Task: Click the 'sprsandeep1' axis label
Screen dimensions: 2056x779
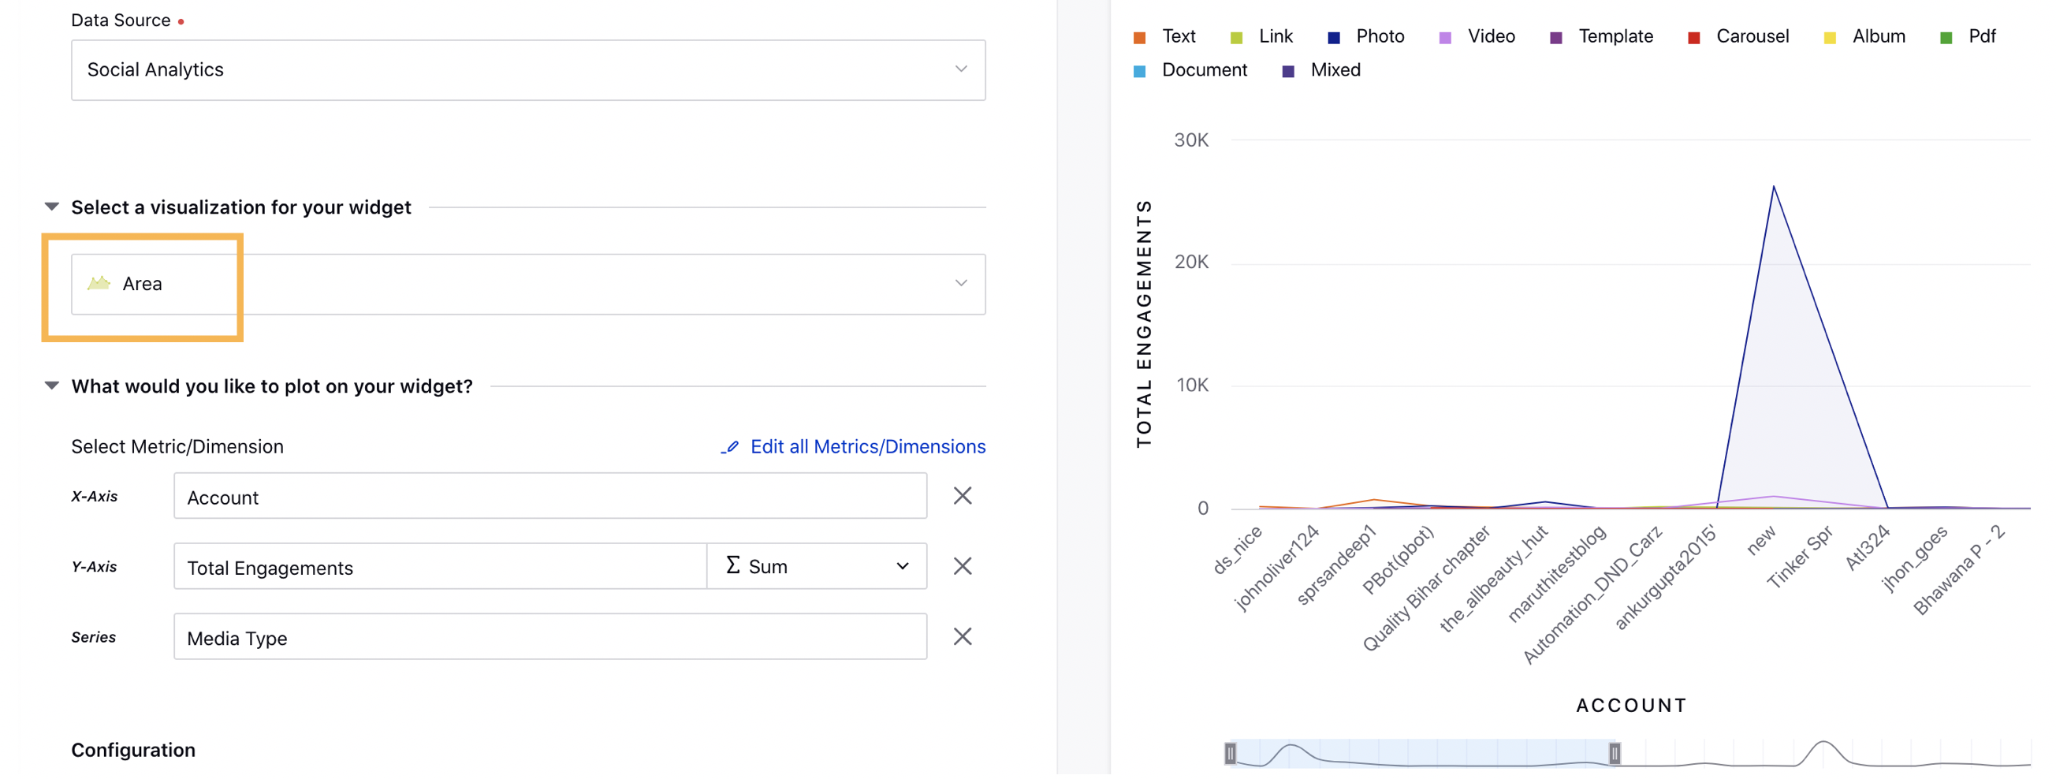Action: [x=1337, y=565]
